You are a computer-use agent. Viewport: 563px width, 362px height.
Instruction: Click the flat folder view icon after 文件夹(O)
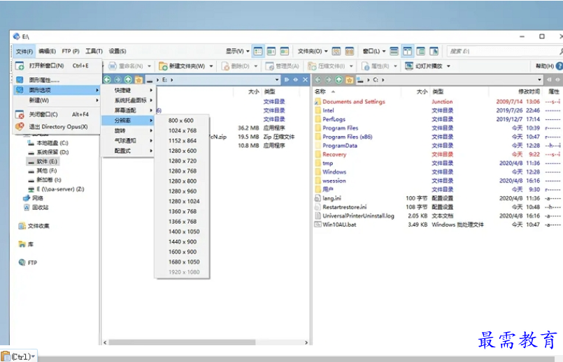[x=336, y=51]
